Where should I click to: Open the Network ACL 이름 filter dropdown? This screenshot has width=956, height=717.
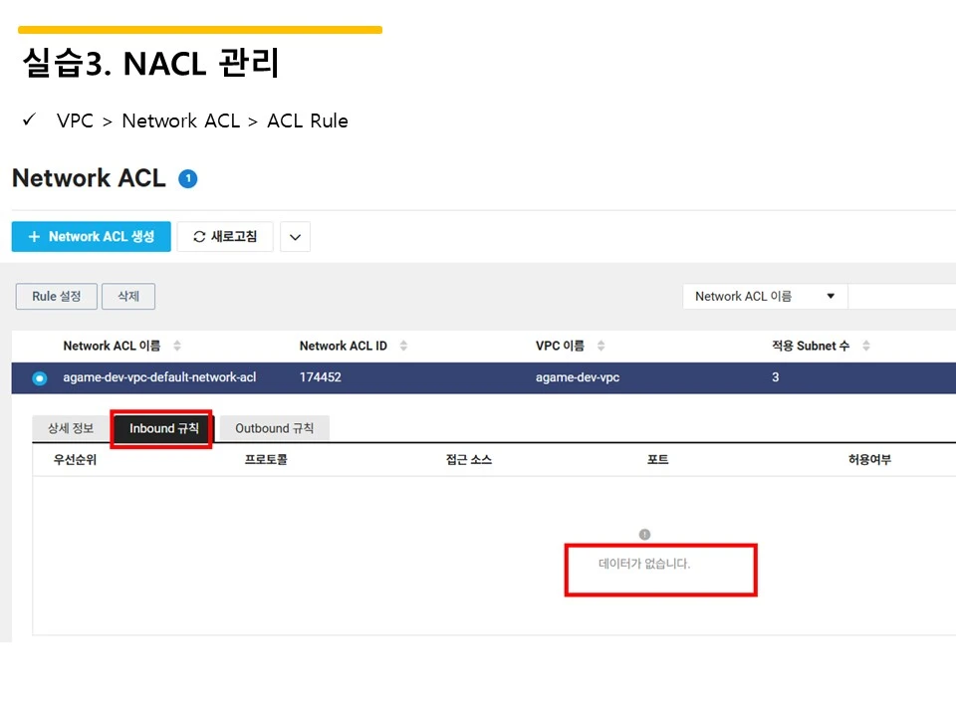click(x=765, y=297)
